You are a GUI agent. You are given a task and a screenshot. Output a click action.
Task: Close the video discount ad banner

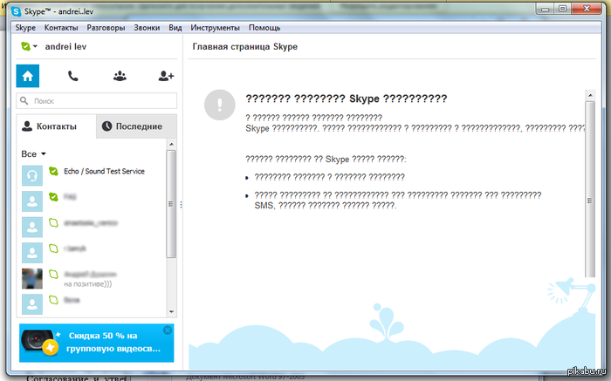click(168, 330)
